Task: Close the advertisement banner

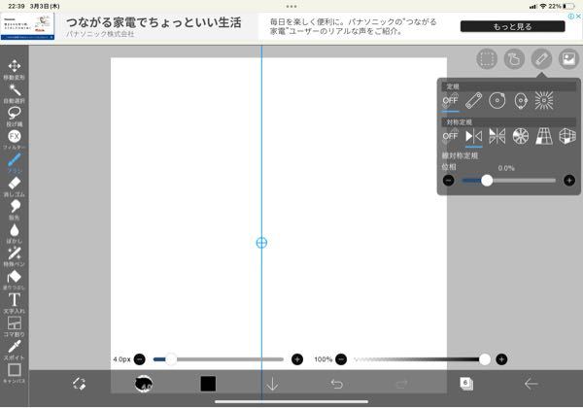Action: (x=578, y=16)
